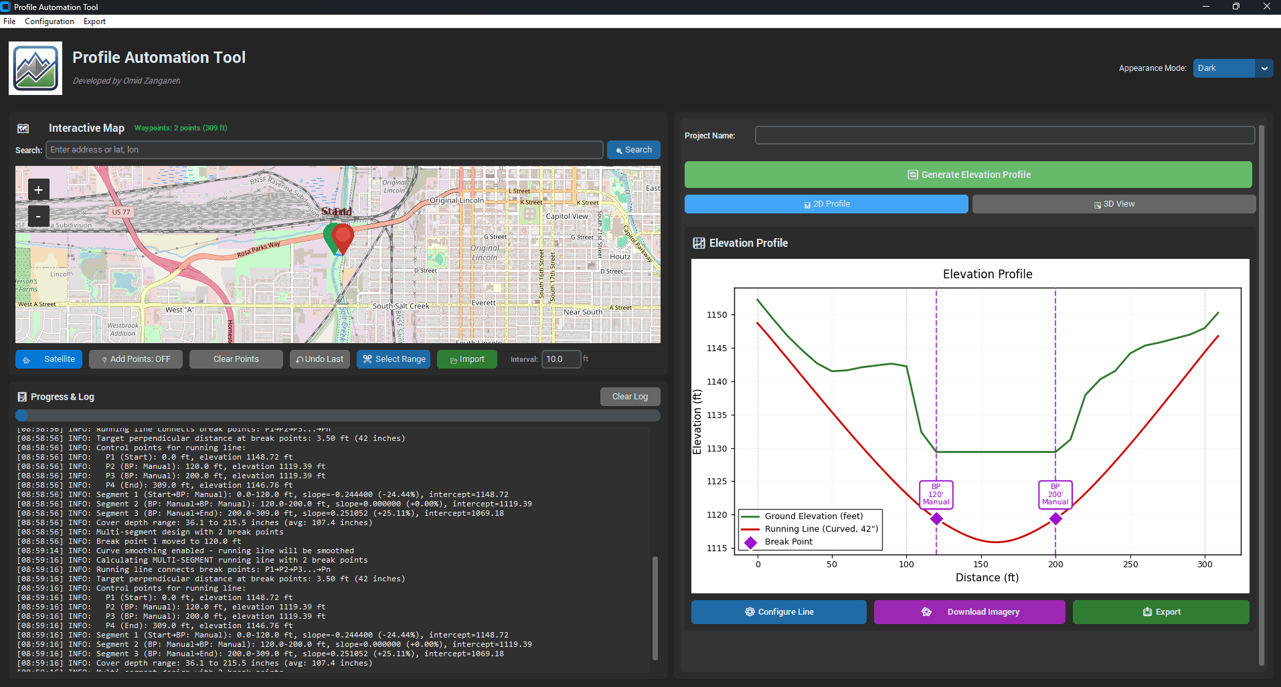The image size is (1281, 687).
Task: Zoom in on the map with plus control
Action: [38, 189]
